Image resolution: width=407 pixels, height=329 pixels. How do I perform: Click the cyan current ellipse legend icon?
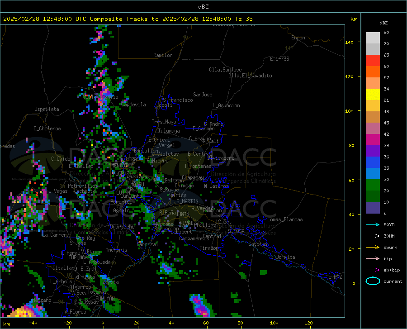click(x=373, y=281)
